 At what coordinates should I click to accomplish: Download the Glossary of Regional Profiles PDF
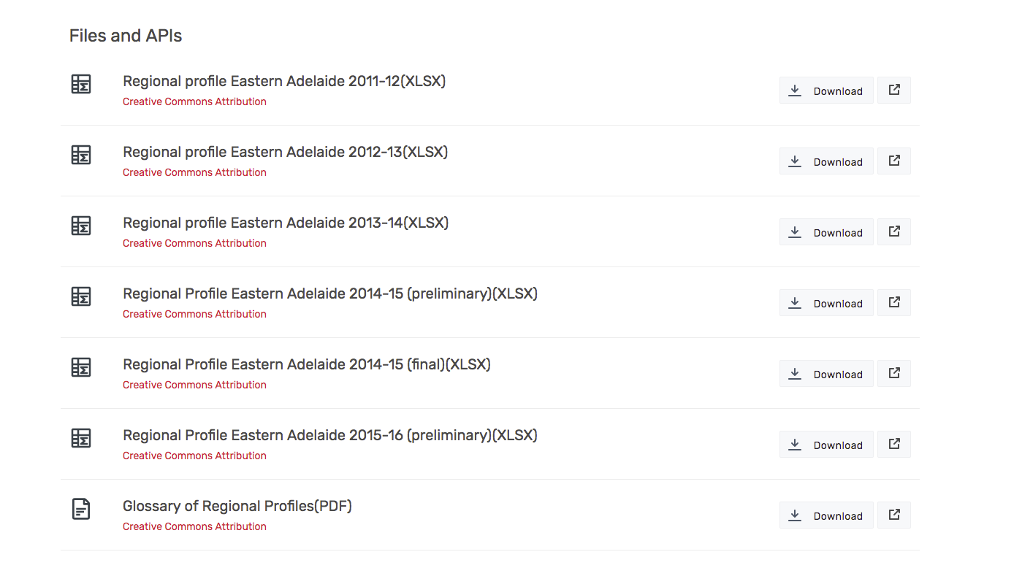coord(826,515)
